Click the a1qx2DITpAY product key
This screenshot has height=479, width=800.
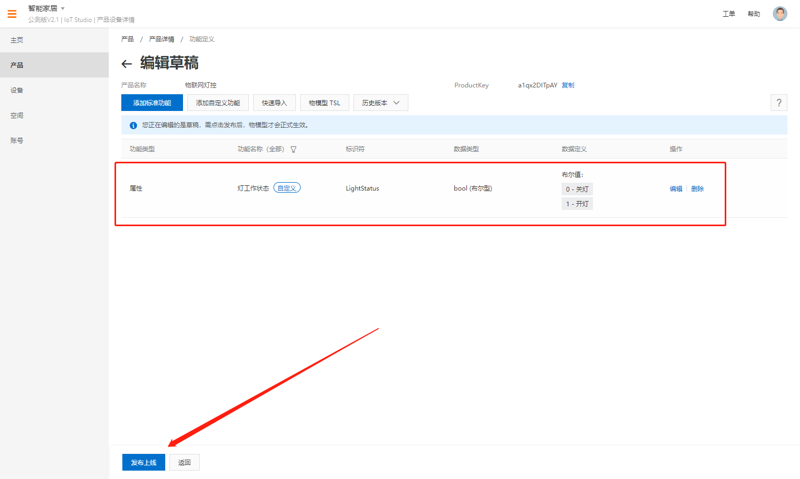(x=538, y=85)
